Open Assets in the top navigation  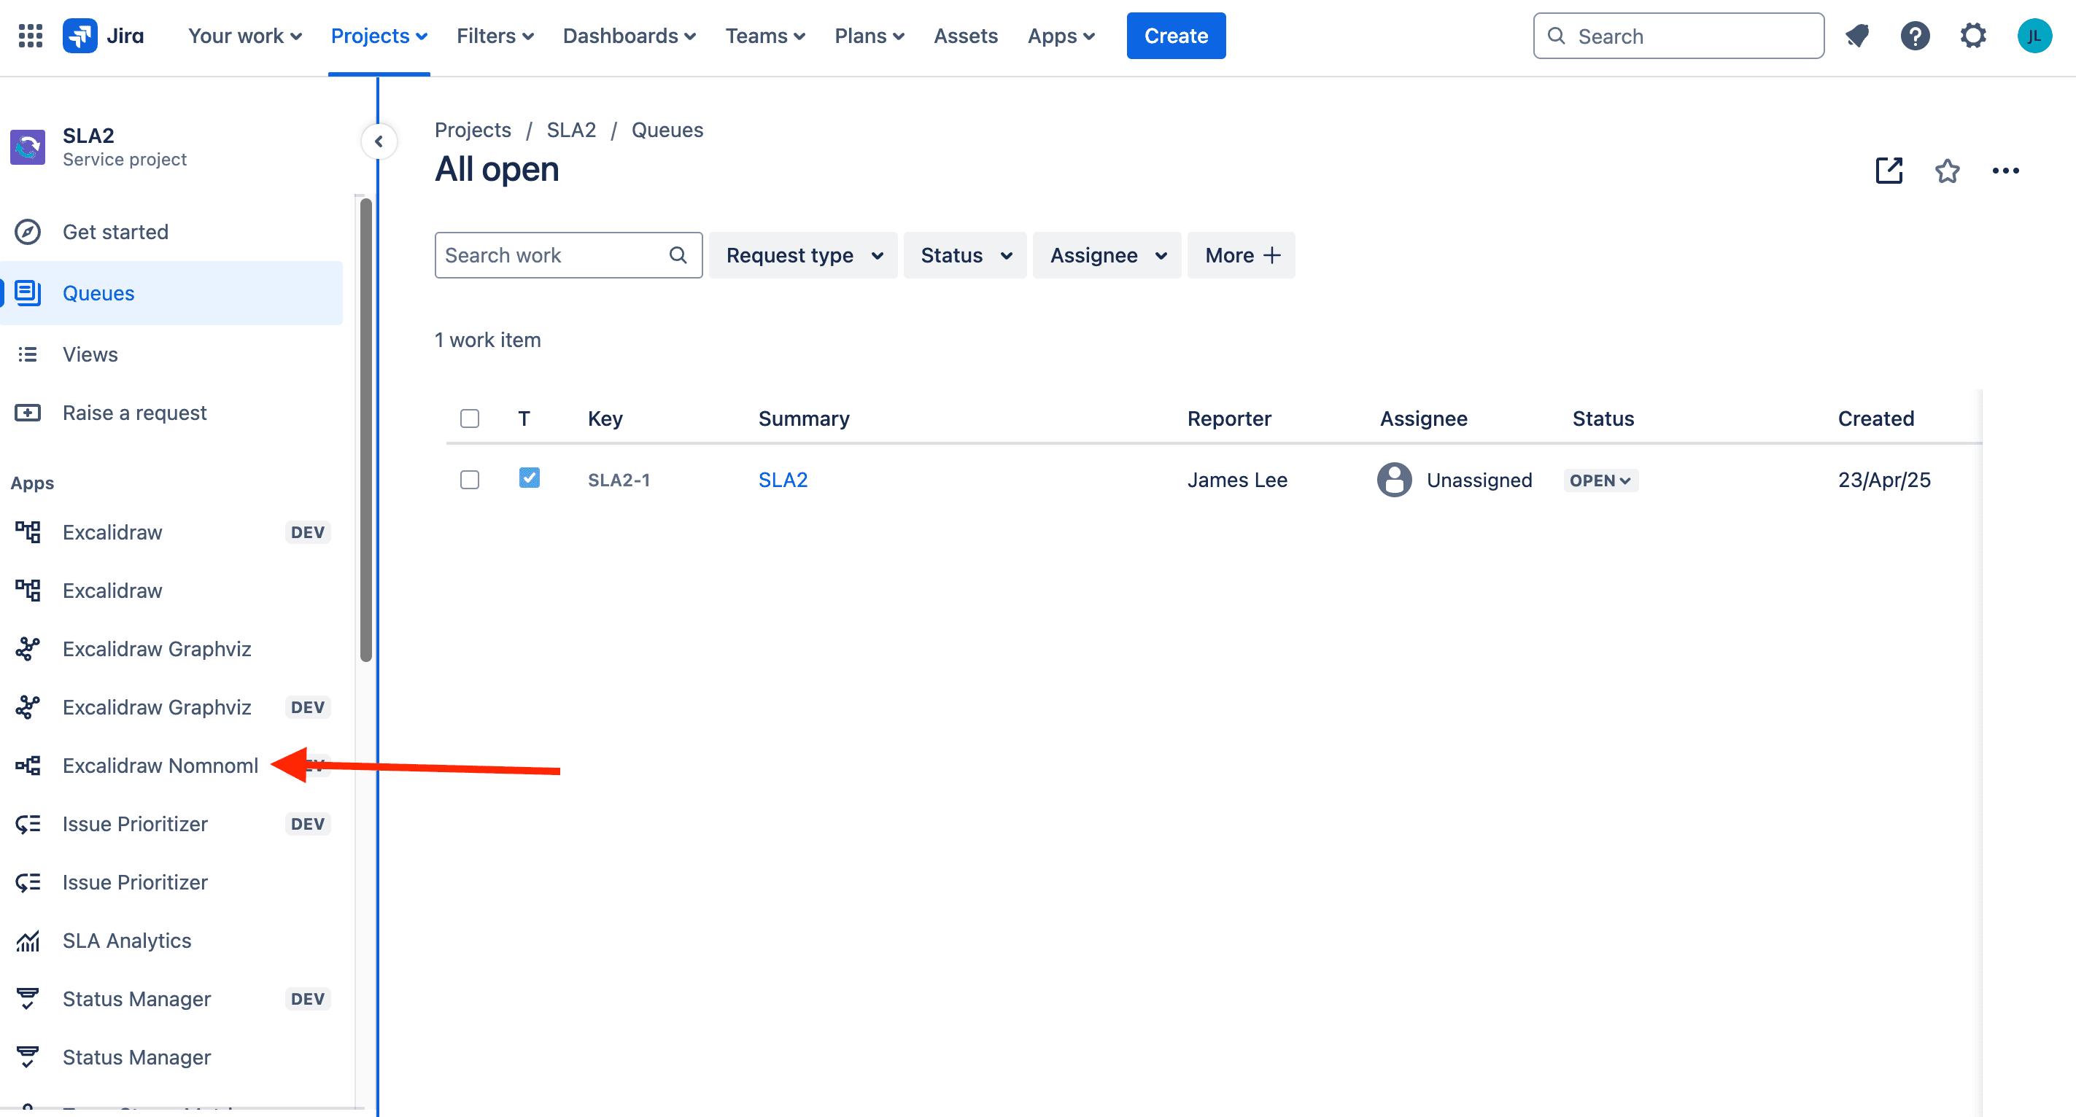point(966,36)
